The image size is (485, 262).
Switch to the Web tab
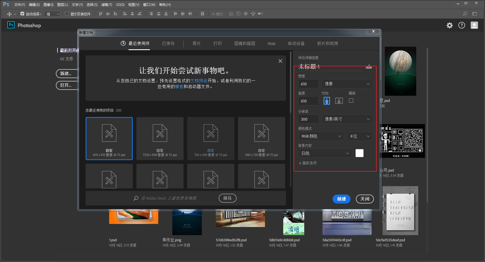coord(271,44)
